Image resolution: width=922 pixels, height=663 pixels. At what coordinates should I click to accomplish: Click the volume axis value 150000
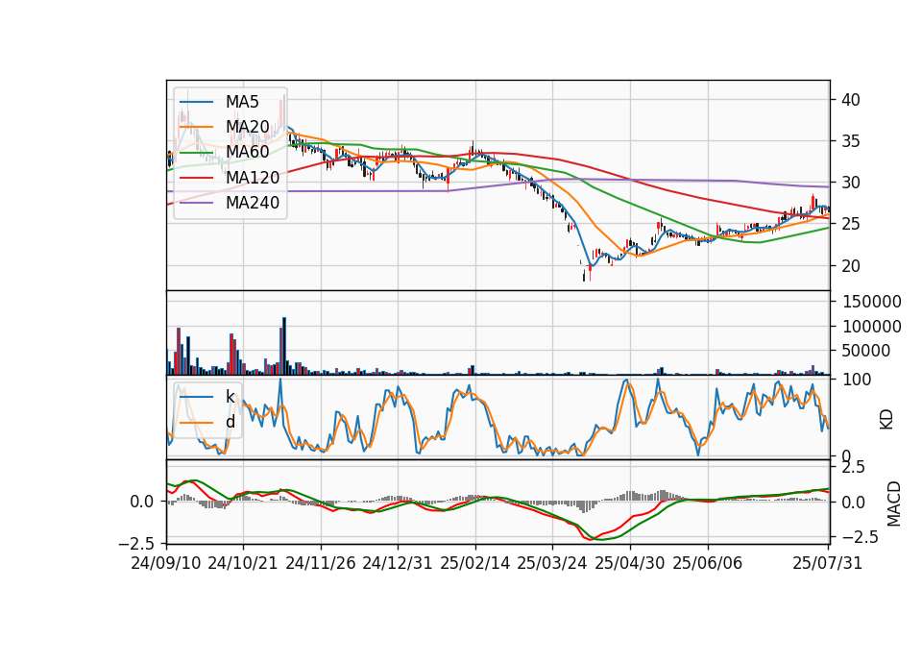[x=872, y=302]
